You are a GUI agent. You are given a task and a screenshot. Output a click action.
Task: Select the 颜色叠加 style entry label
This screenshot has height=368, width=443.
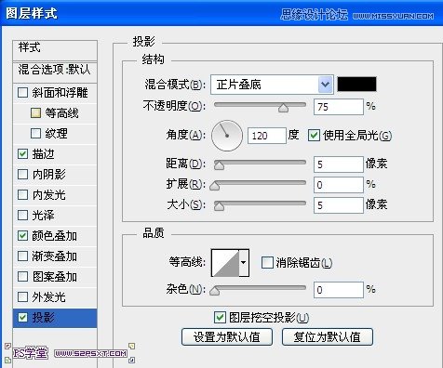click(55, 236)
